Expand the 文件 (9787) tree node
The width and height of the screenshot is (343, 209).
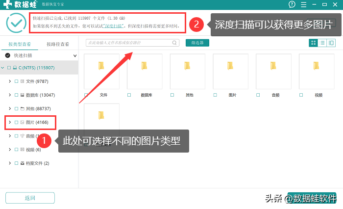click(10, 81)
